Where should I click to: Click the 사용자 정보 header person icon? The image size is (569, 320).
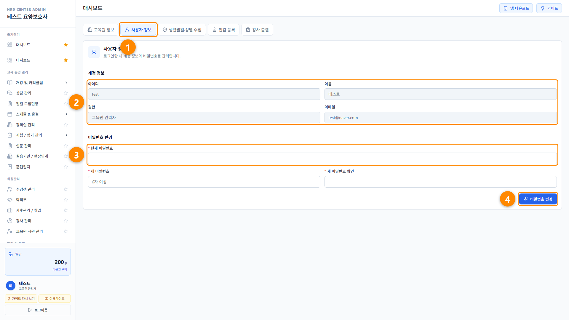point(94,52)
